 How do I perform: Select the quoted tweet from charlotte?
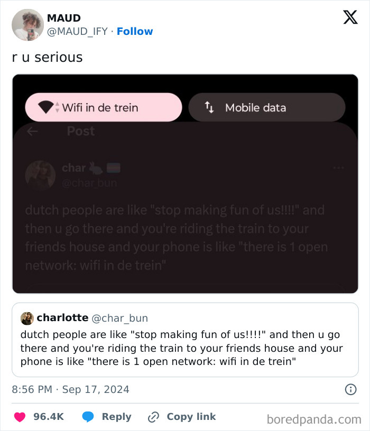[185, 341]
